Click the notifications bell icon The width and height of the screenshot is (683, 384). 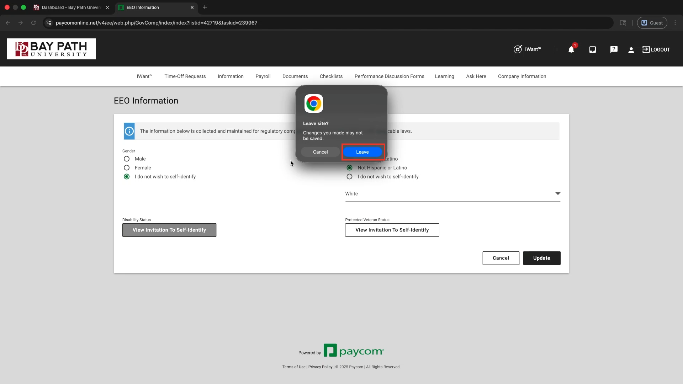coord(571,50)
